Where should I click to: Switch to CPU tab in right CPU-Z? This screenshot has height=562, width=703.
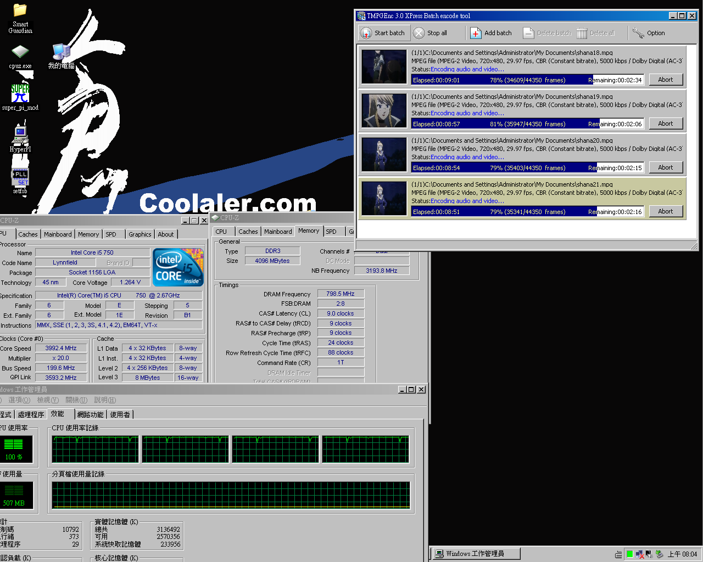point(221,232)
